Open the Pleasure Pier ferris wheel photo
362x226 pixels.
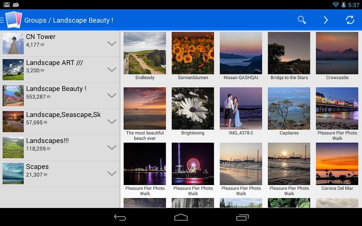tap(193, 164)
